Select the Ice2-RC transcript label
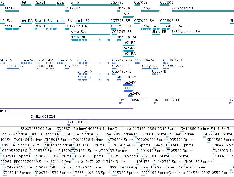This screenshot has width=234, height=177. click(129, 43)
